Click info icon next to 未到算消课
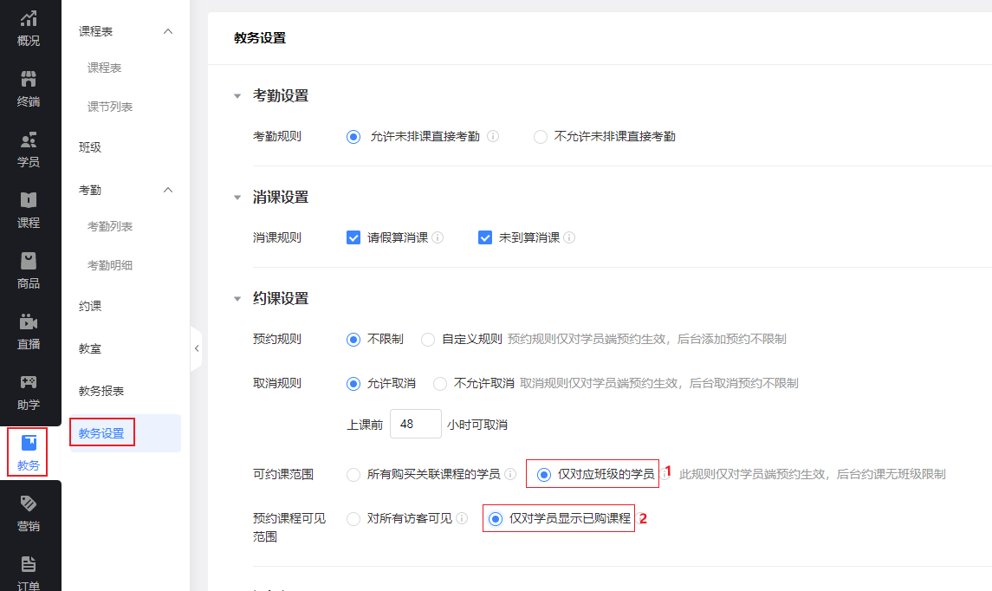Screen dimensions: 992x591 569,237
